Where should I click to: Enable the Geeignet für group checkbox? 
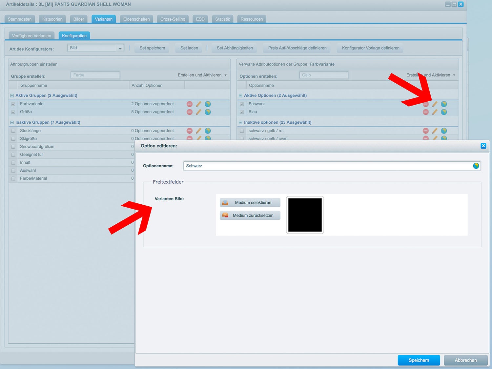[x=13, y=154]
